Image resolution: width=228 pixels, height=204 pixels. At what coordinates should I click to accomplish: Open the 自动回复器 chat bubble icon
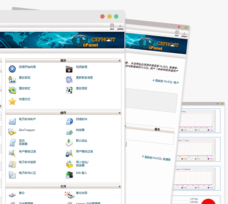(12, 143)
